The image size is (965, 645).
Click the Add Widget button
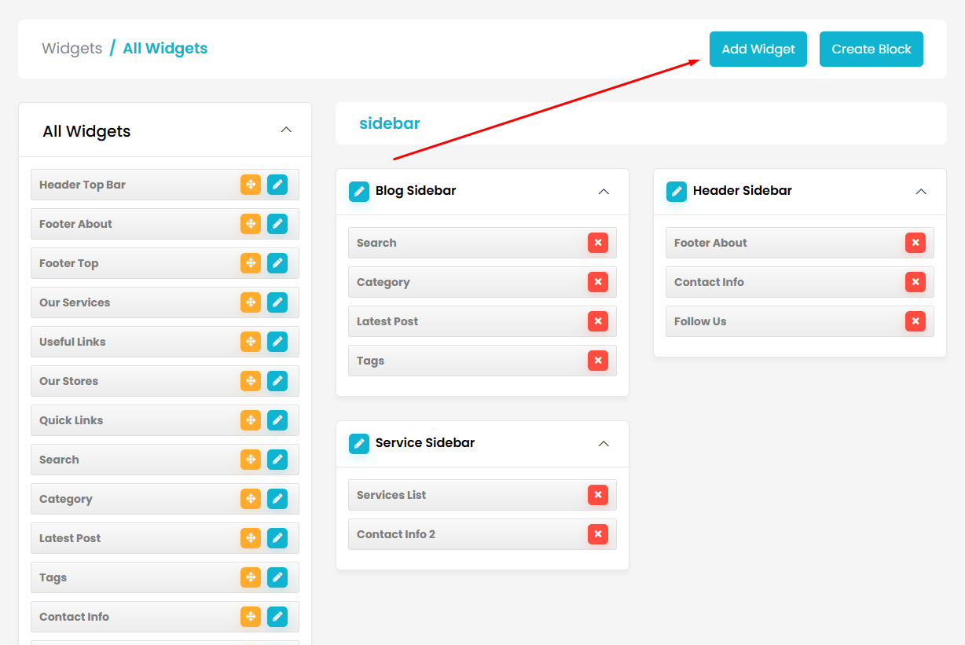(x=758, y=49)
